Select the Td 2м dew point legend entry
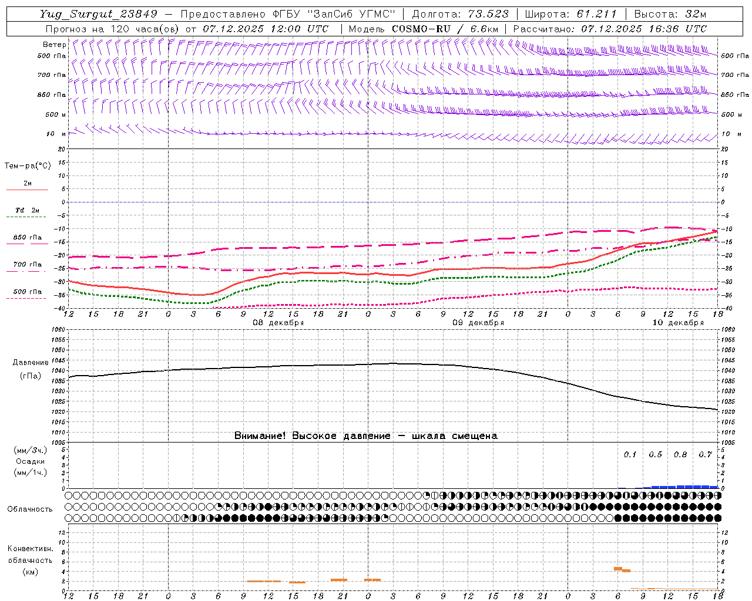Viewport: 752px width, 601px height. (x=28, y=210)
